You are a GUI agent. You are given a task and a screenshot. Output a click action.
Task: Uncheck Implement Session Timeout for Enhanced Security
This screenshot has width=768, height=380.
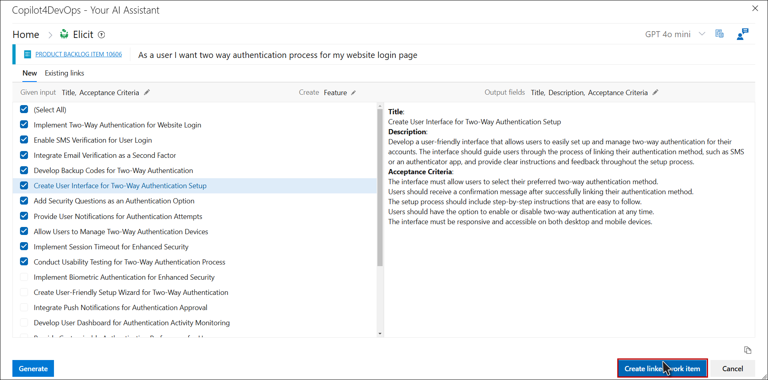click(x=24, y=247)
